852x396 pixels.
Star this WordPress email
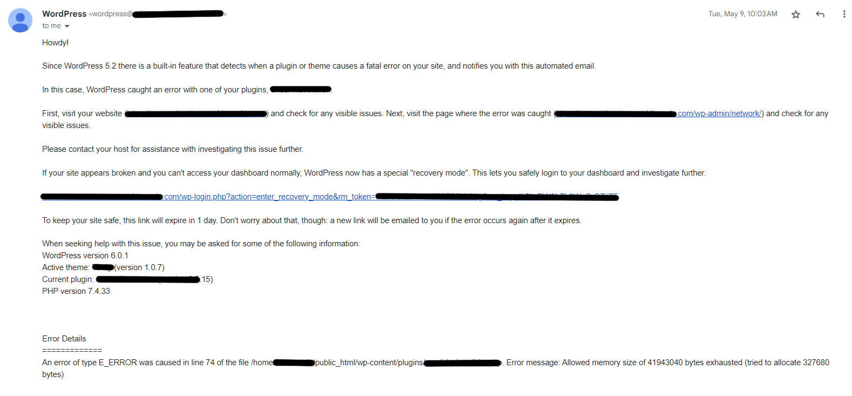click(x=795, y=15)
